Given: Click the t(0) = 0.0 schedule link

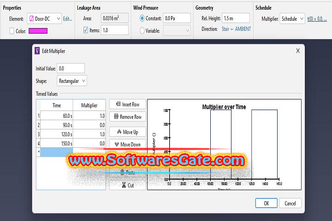Looking at the screenshot, I should point(317,19).
